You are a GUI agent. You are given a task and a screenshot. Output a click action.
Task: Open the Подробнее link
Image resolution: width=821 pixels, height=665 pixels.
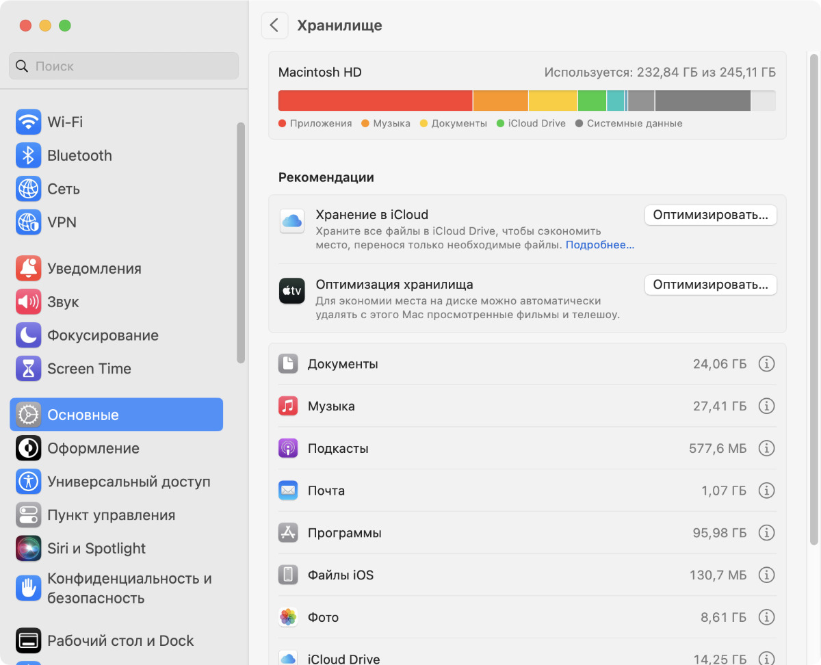[x=599, y=245]
